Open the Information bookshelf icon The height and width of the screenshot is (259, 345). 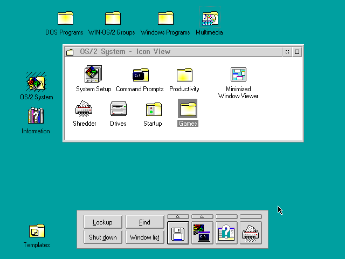click(x=36, y=115)
